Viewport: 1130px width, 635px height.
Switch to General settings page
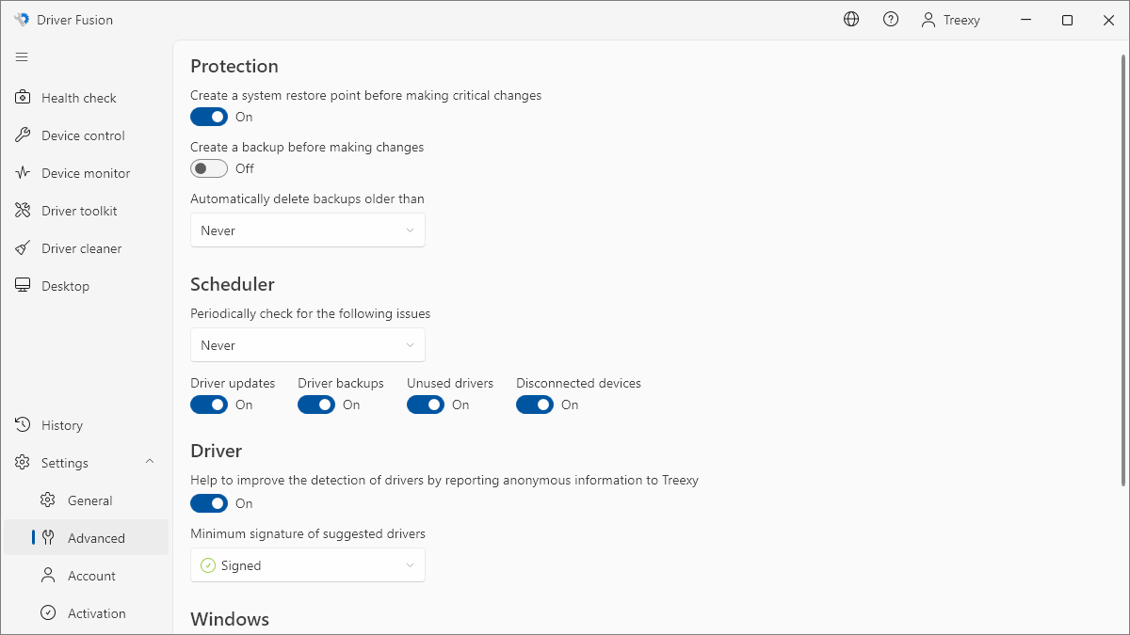(89, 500)
